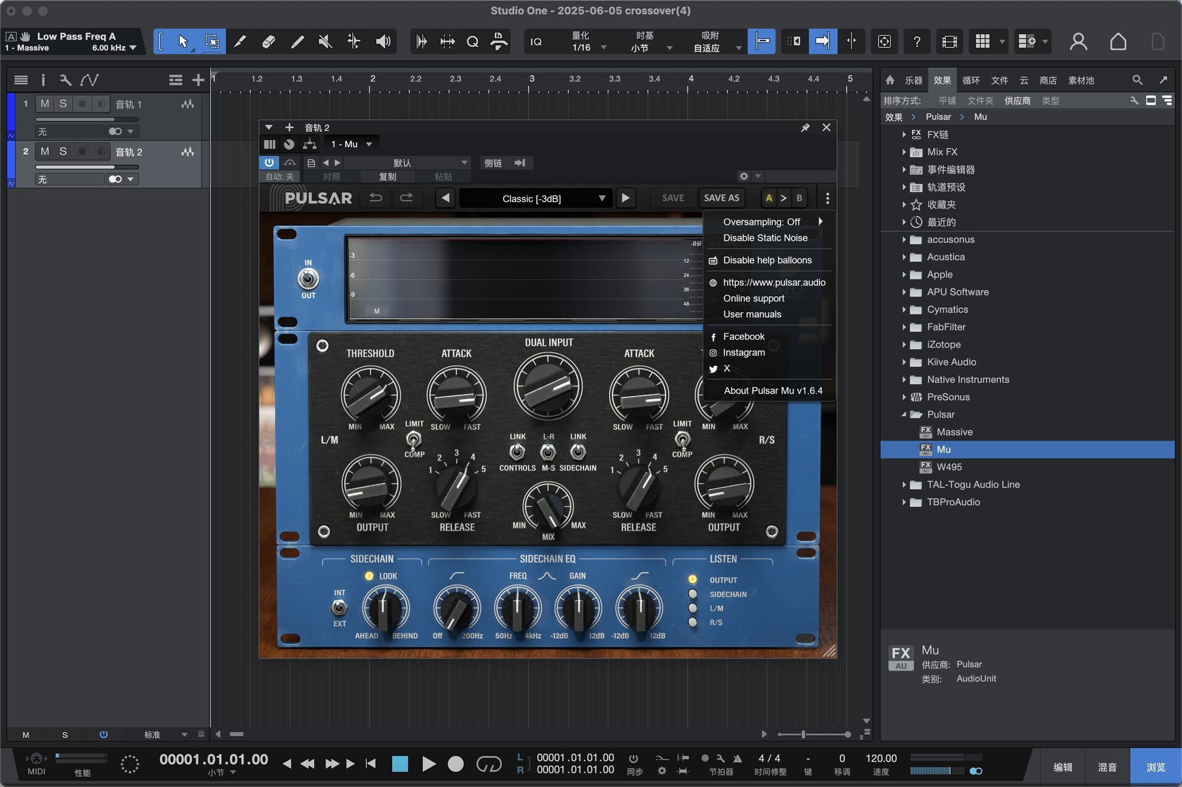Viewport: 1182px width, 787px height.
Task: Click the Pulsar redo arrow
Action: [406, 198]
